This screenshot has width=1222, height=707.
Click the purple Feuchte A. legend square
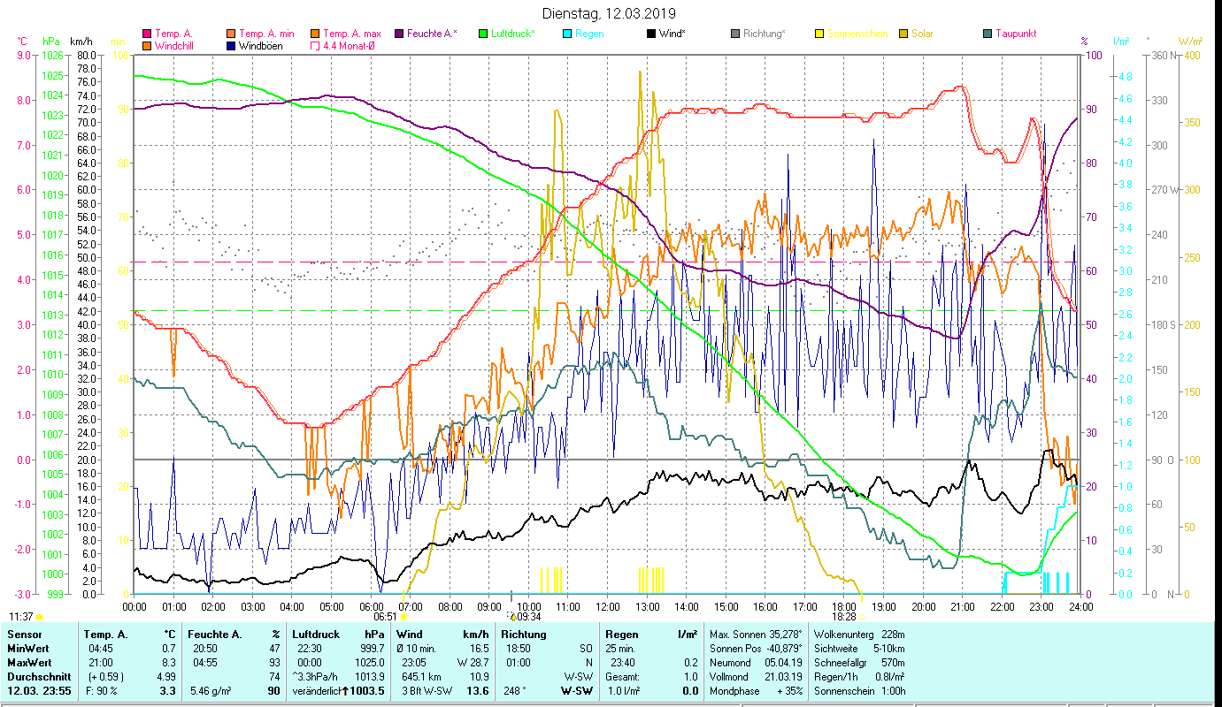pos(400,34)
